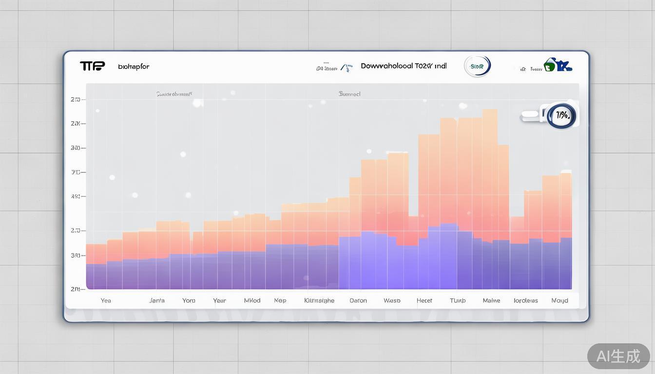Click the Dowvaholooal title text
655x374 pixels.
(404, 66)
